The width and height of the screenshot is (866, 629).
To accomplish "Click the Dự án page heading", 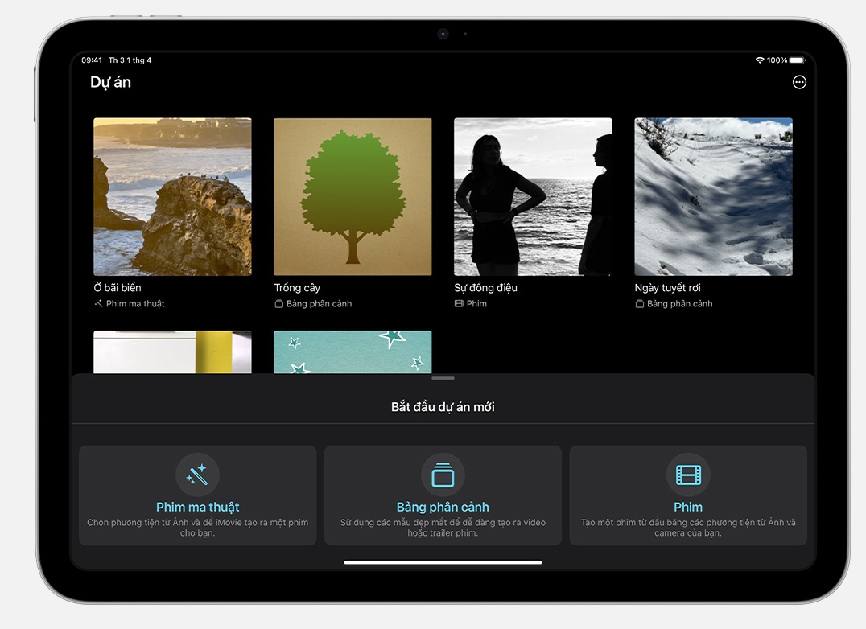I will [x=110, y=82].
